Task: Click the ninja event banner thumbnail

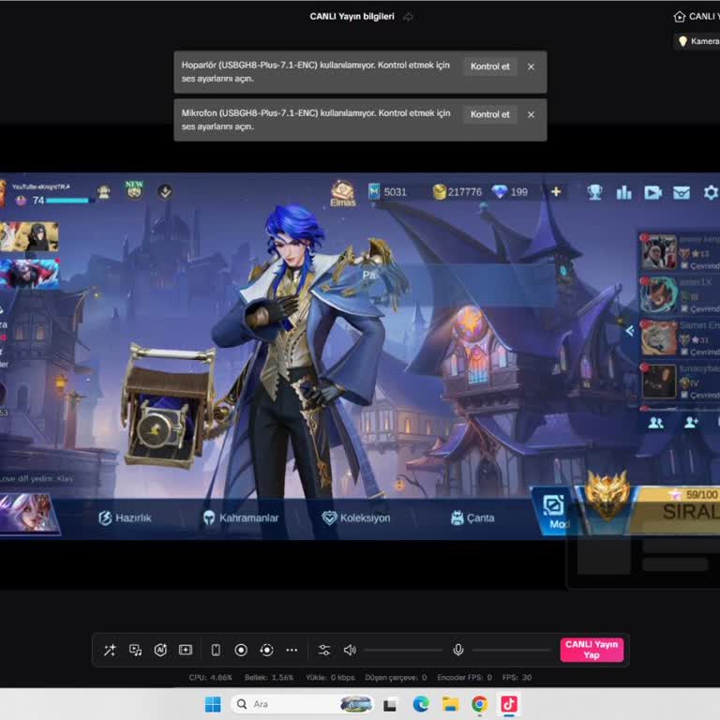Action: (29, 236)
